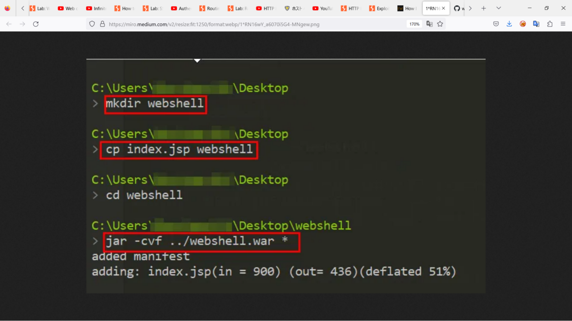572x321 pixels.
Task: Click the Firefox Translations toolbar icon
Action: click(536, 23)
